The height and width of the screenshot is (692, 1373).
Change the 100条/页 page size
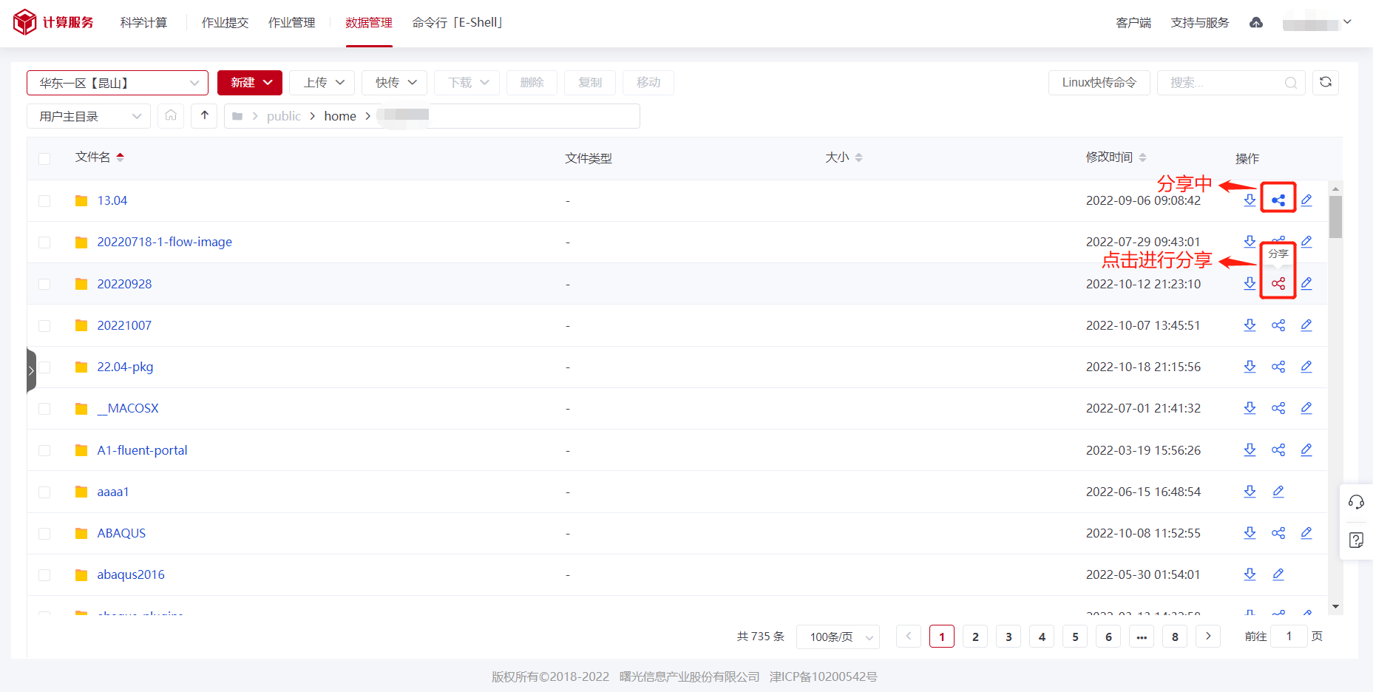point(838,637)
